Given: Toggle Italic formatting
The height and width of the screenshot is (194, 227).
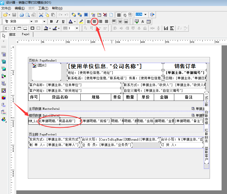Looking at the screenshot, I should tap(57, 22).
